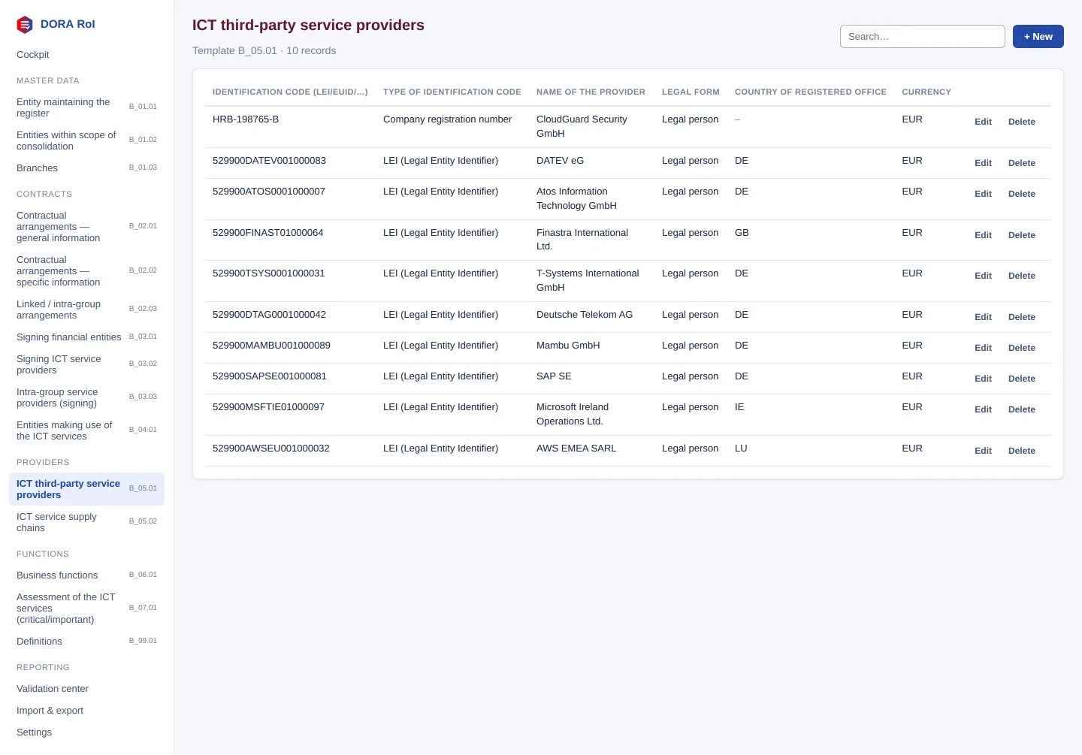Select code 529900MAMBU001000089
Screen dimensions: 1082x755
point(271,346)
